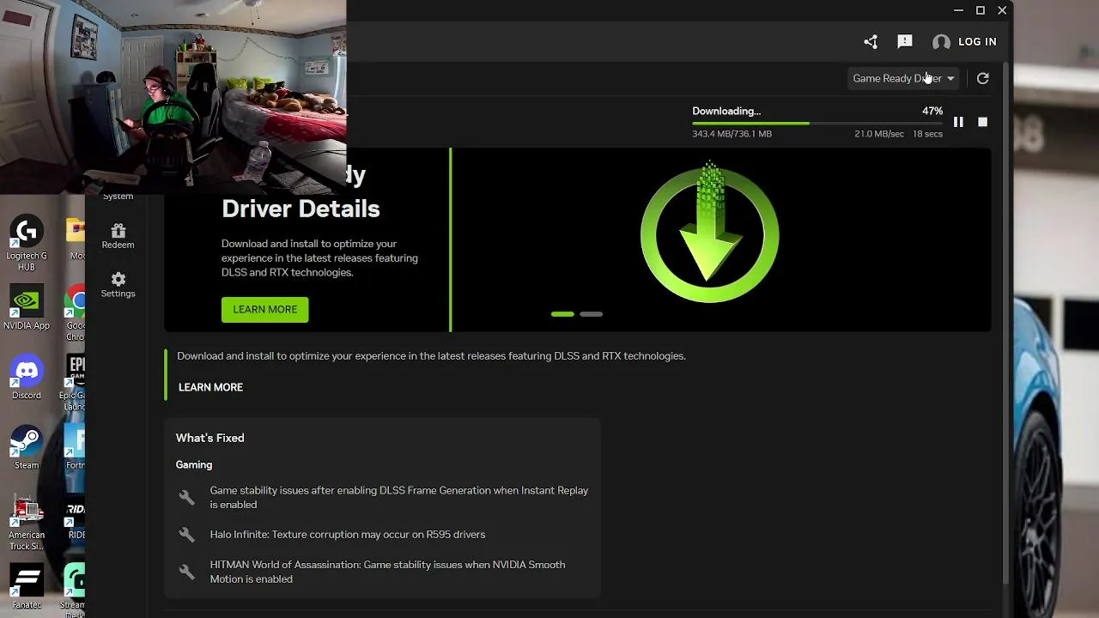The image size is (1099, 618).
Task: Refresh the driver list
Action: (x=983, y=78)
